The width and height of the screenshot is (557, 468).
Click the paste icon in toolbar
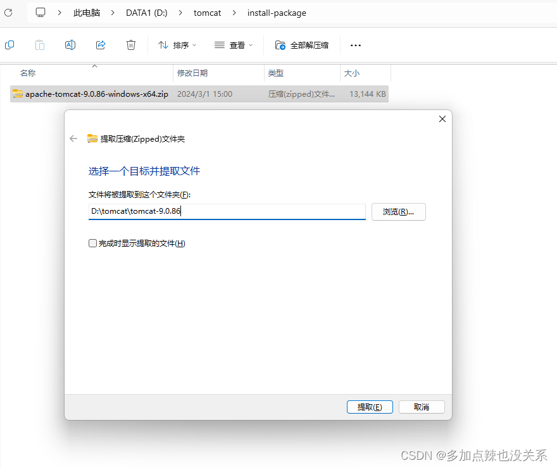(x=40, y=45)
